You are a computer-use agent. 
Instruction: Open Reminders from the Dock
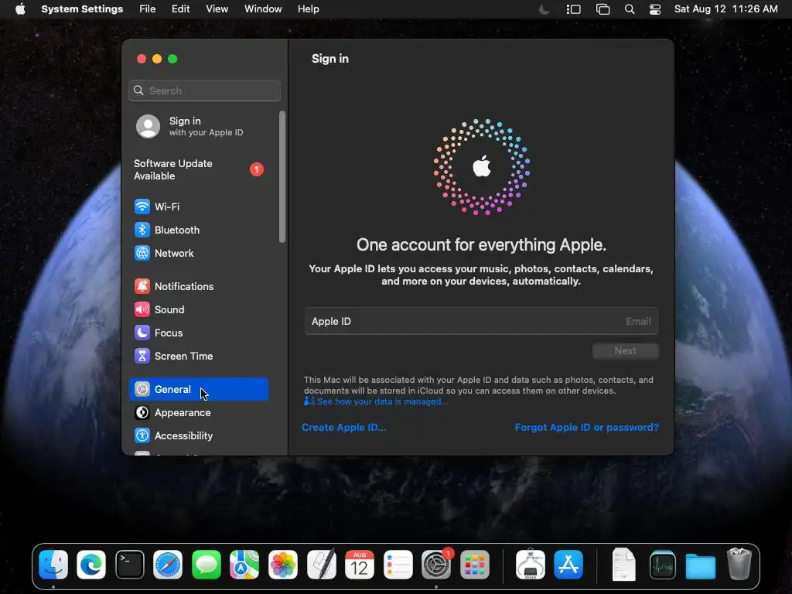coord(398,565)
